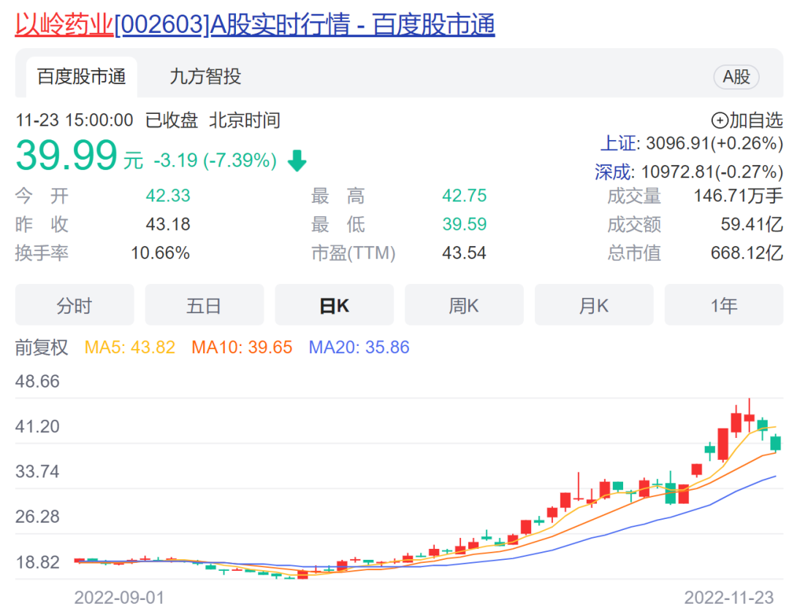This screenshot has height=611, width=789.
Task: Click the 前复权 label
Action: click(x=41, y=347)
